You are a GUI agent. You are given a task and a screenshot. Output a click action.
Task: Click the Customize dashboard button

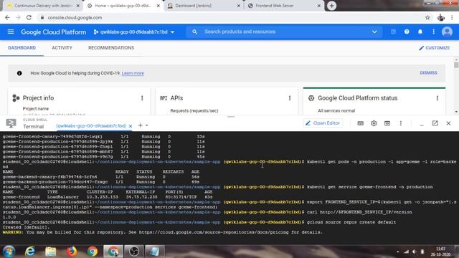(x=435, y=48)
